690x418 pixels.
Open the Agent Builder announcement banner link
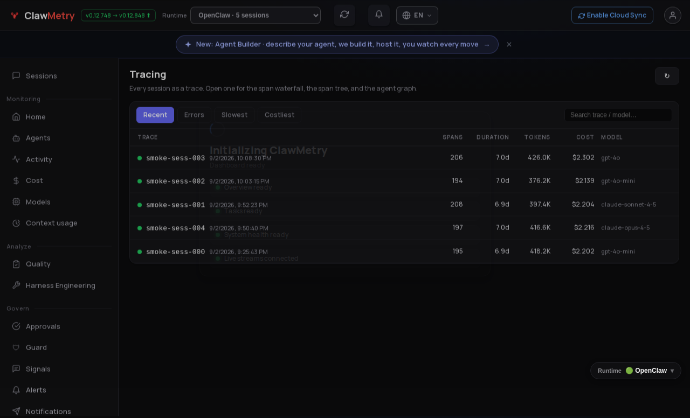(x=337, y=44)
